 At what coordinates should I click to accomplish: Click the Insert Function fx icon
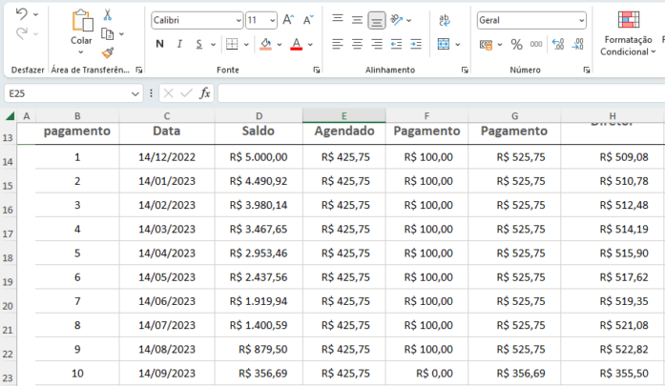pyautogui.click(x=205, y=93)
